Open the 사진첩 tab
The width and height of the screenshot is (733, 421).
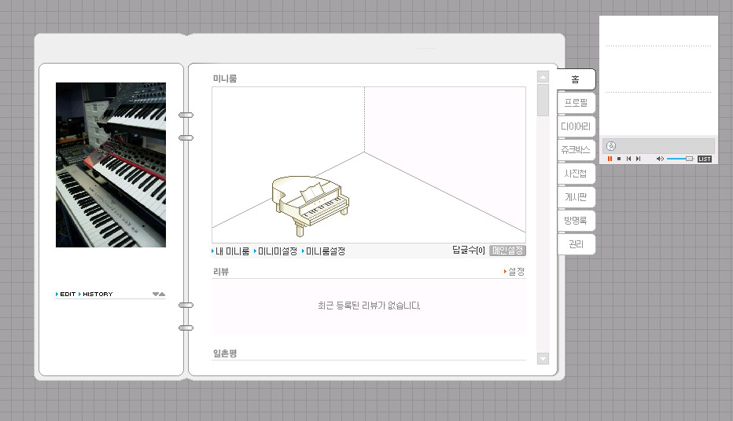tap(576, 174)
